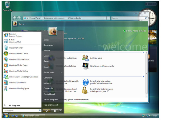Launch the Windows DVD Maker icon

6,83
